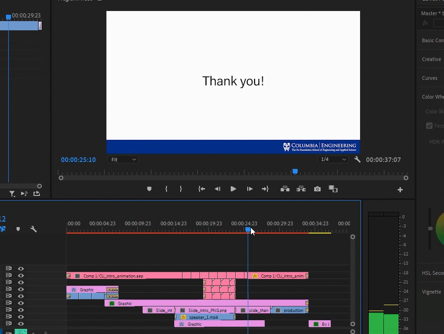Click fx badge on second Comp 1 clip
This screenshot has width=444, height=334.
tap(255, 276)
